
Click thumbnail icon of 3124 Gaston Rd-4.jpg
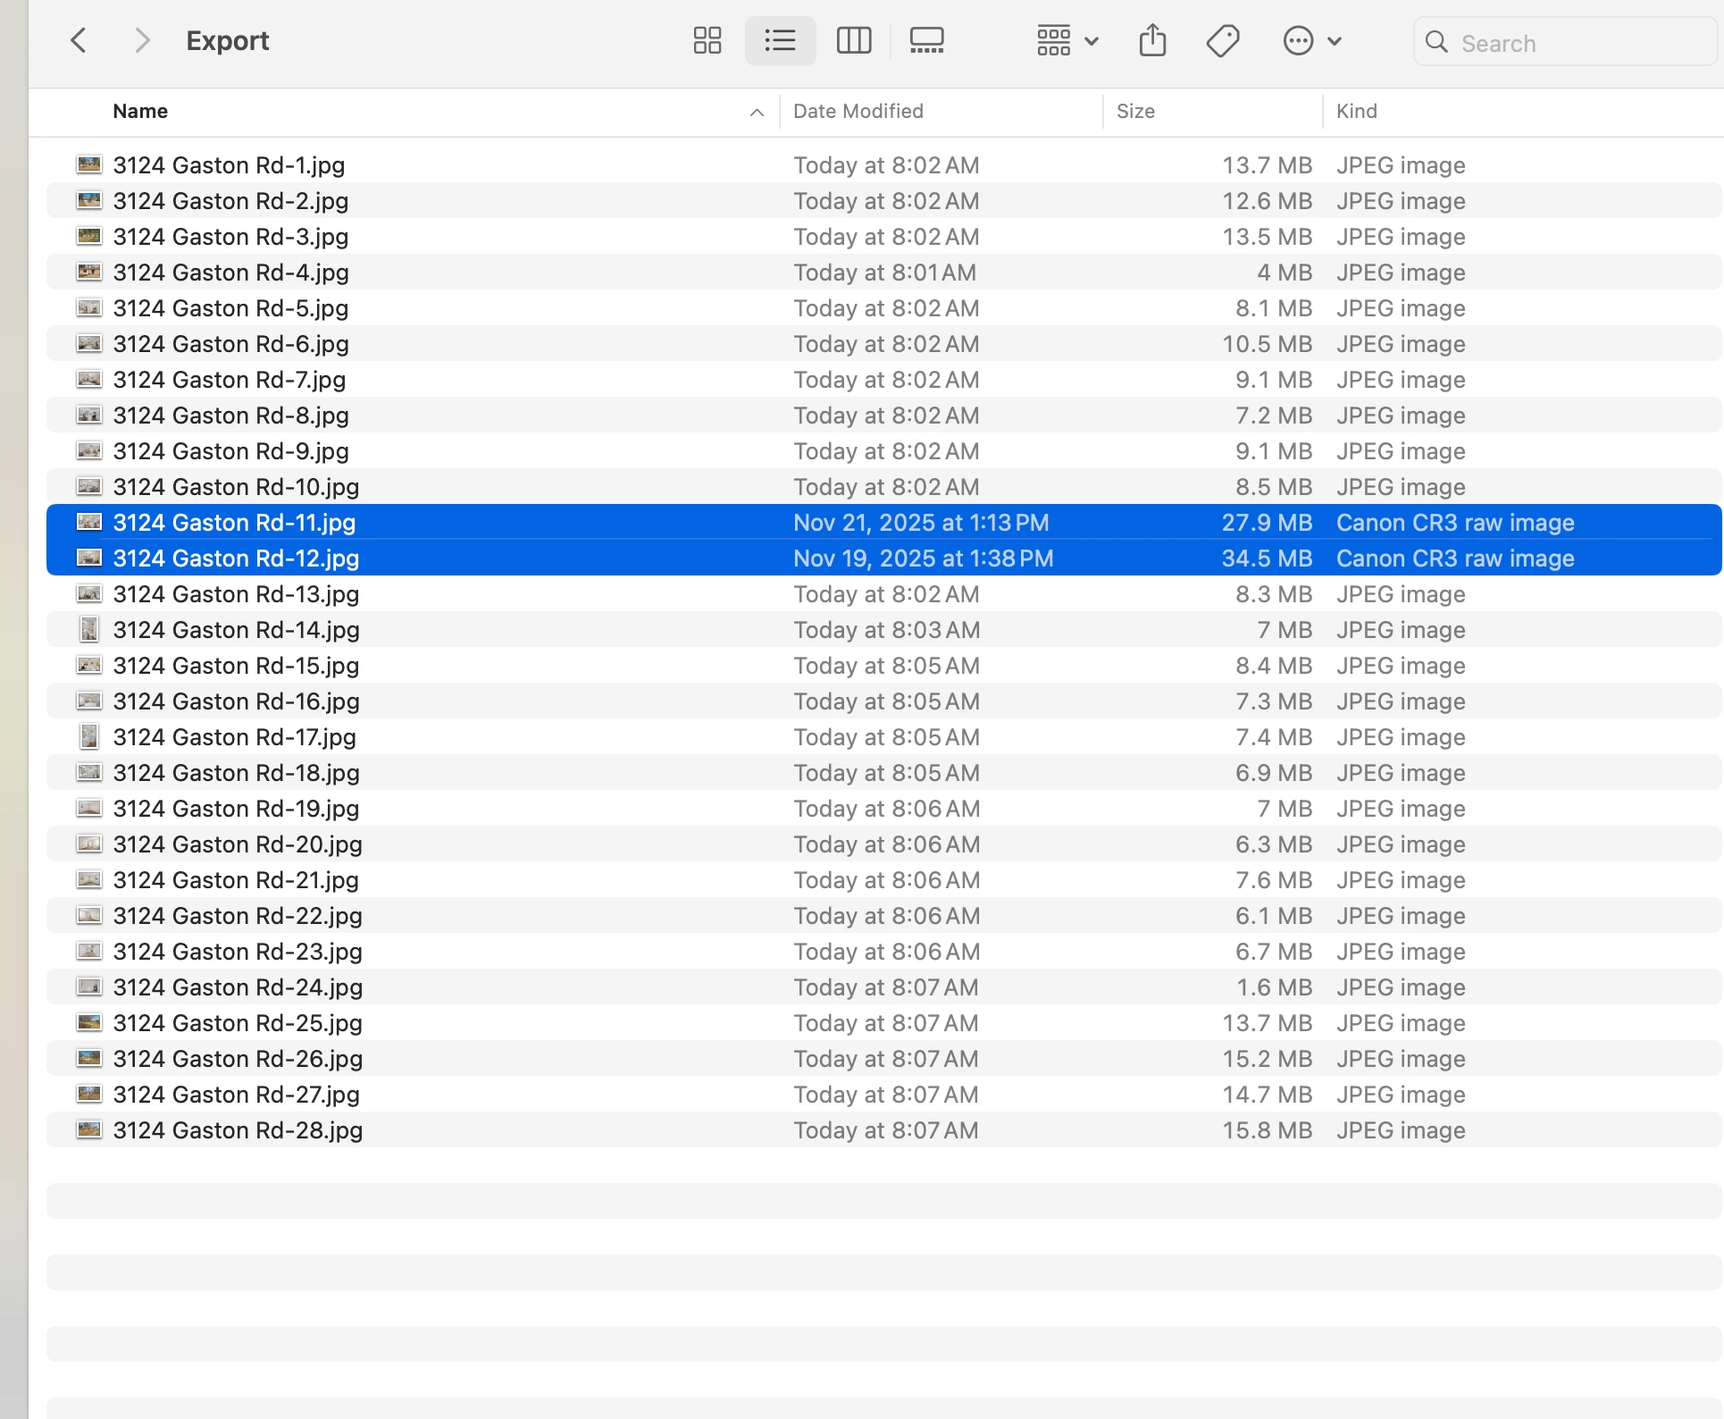(89, 272)
